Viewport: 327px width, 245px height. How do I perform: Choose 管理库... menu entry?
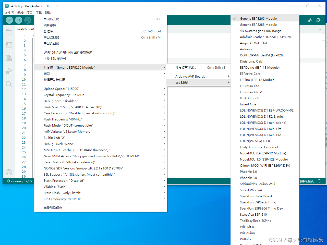101,31
